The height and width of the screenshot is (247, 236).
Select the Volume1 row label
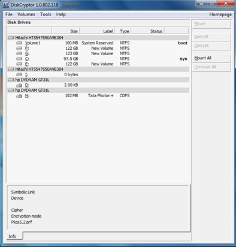[x=33, y=43]
